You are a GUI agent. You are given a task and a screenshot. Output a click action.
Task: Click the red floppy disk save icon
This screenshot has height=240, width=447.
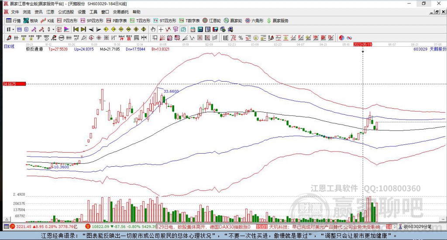(215, 29)
